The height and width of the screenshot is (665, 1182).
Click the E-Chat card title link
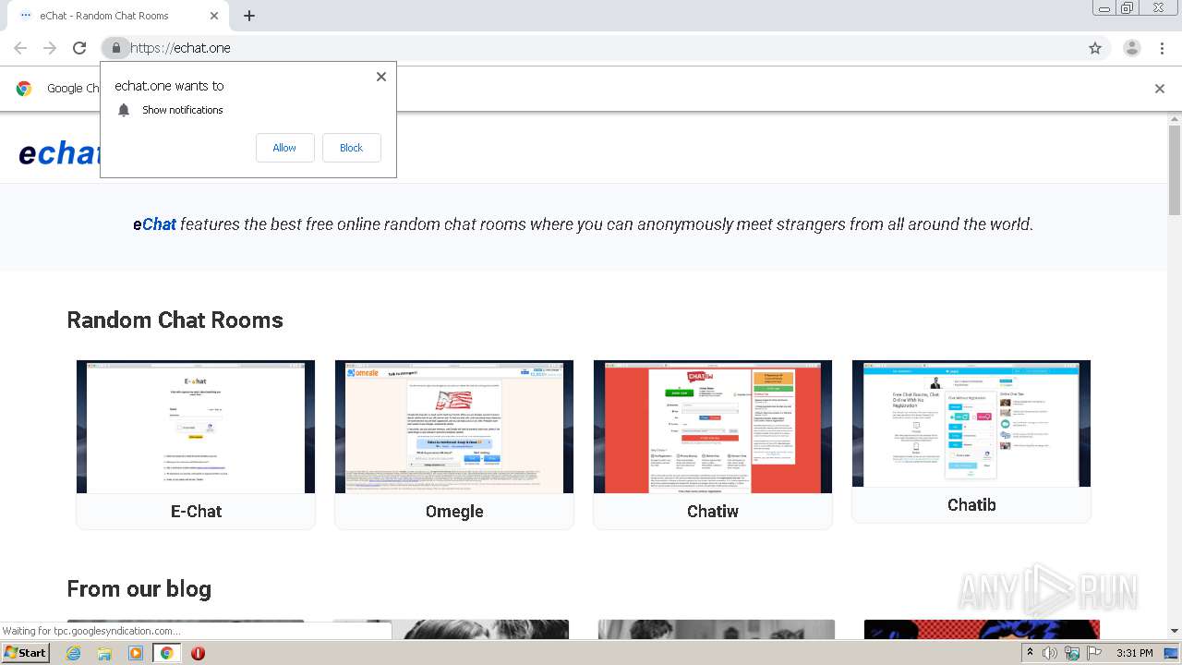coord(196,512)
